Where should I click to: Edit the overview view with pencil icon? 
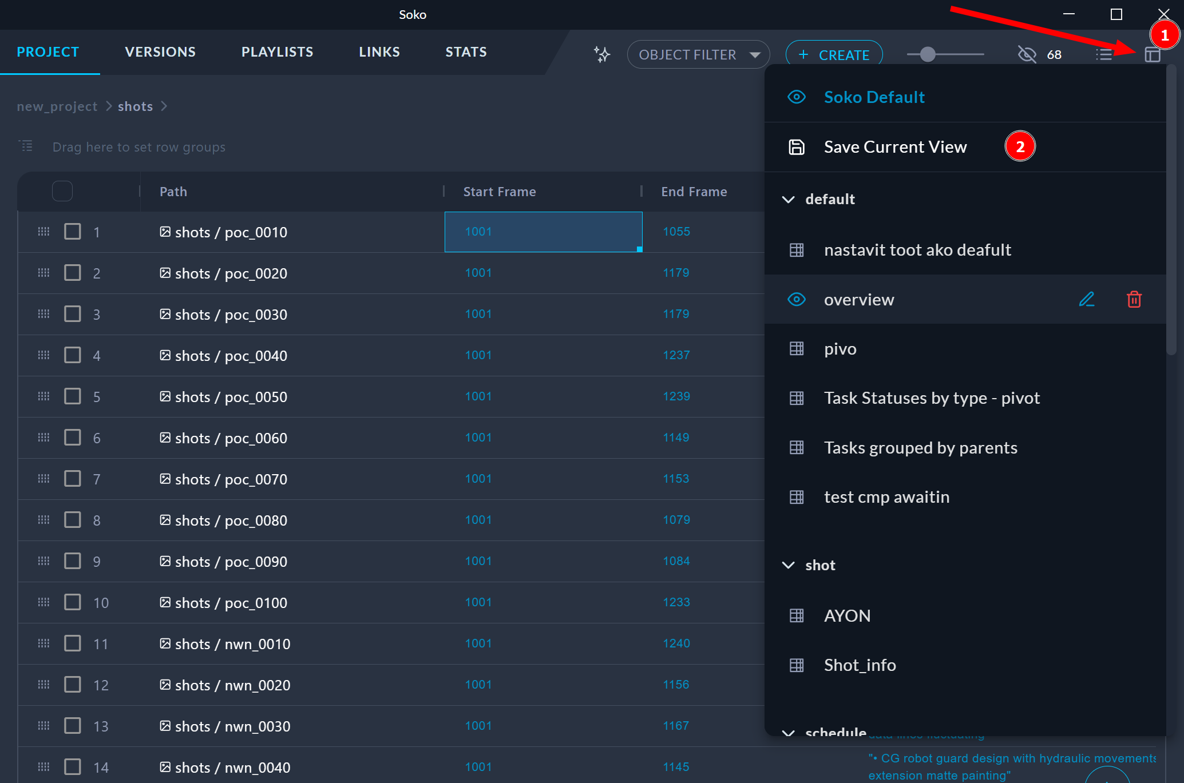coord(1086,299)
